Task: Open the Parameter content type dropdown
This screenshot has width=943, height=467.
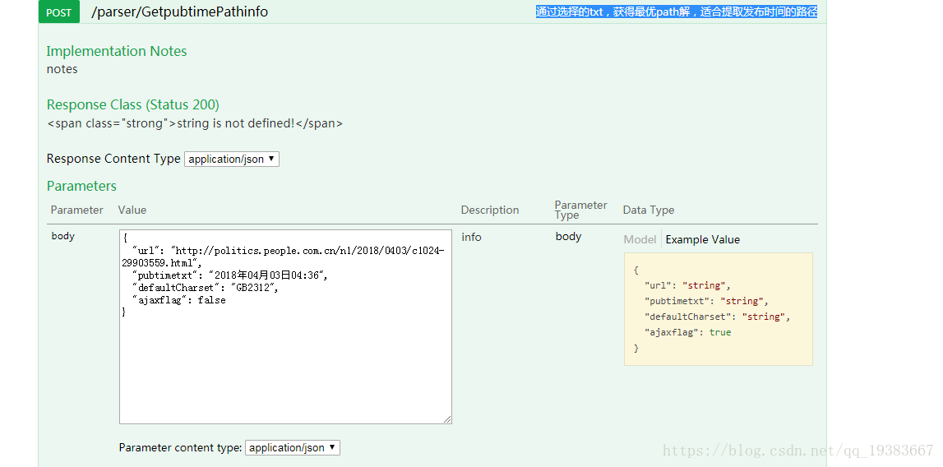Action: point(293,448)
